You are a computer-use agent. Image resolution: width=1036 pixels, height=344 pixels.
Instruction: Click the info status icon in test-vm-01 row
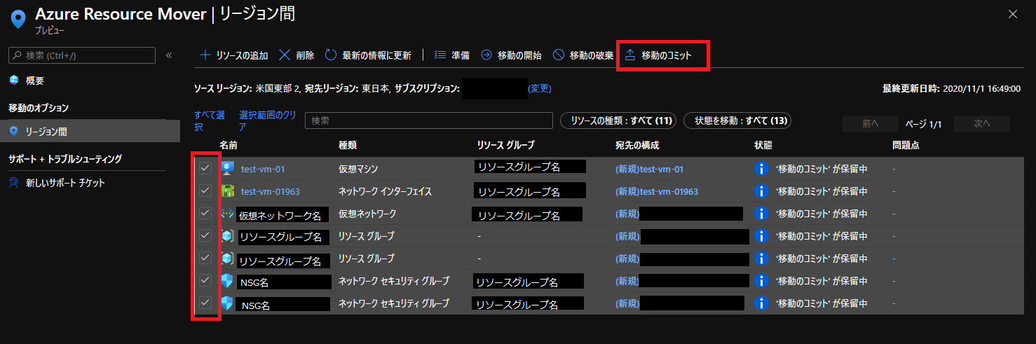coord(761,169)
